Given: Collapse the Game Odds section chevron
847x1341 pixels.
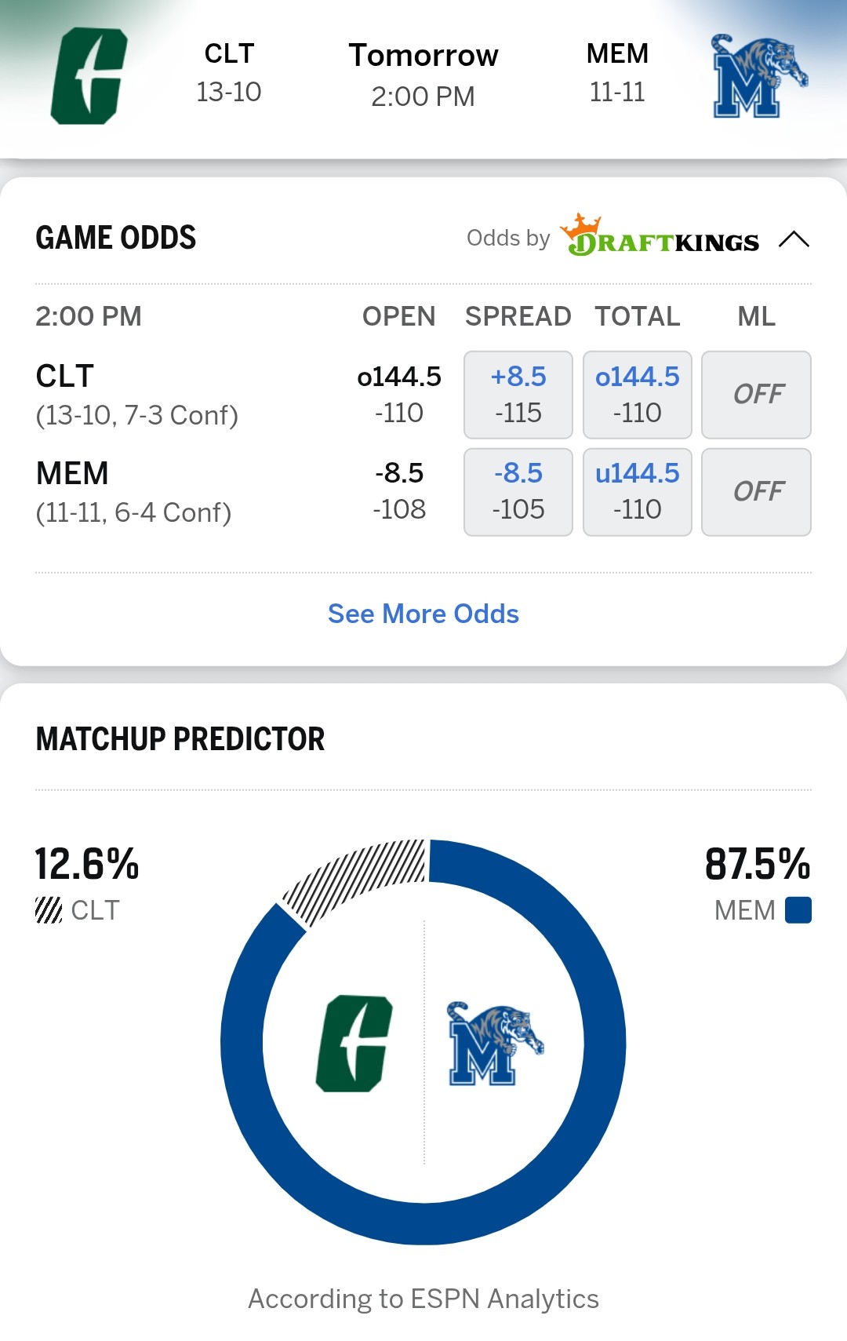Looking at the screenshot, I should point(794,239).
